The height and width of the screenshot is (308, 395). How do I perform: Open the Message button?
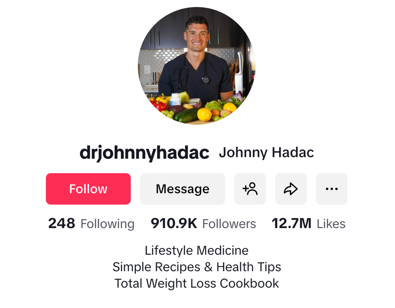click(x=182, y=189)
